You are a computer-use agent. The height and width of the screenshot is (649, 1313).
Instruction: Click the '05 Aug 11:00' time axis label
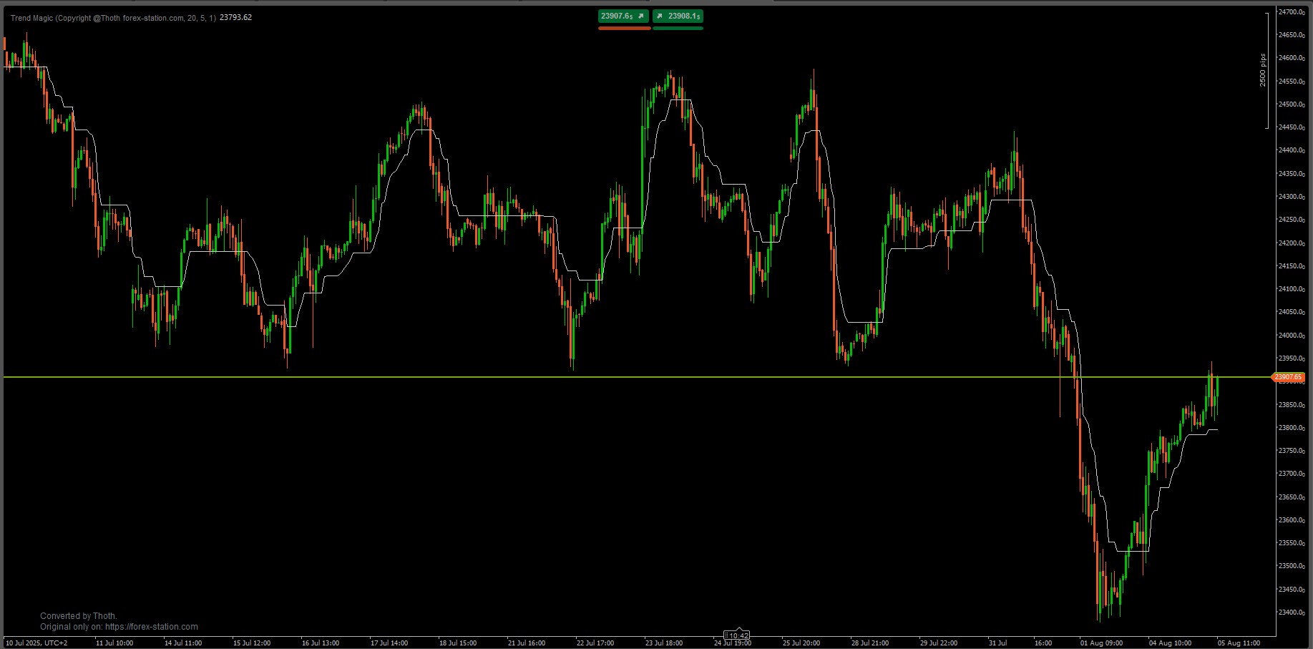1240,643
